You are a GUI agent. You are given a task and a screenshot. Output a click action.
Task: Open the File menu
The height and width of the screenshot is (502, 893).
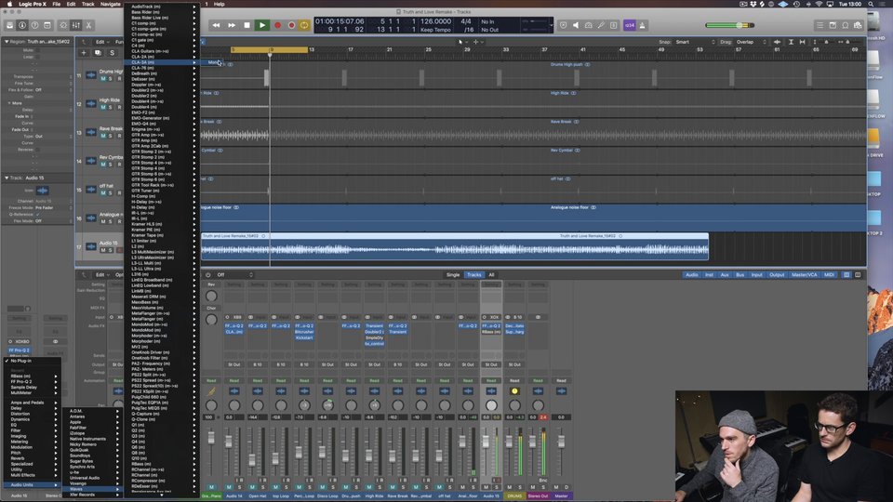(x=57, y=4)
